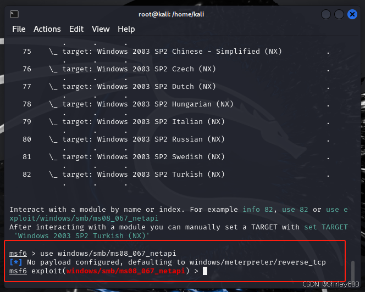Close the terminal with the blue X button

352,14
